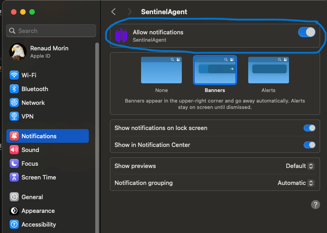Click the help question mark button
This screenshot has width=327, height=233.
pyautogui.click(x=316, y=205)
